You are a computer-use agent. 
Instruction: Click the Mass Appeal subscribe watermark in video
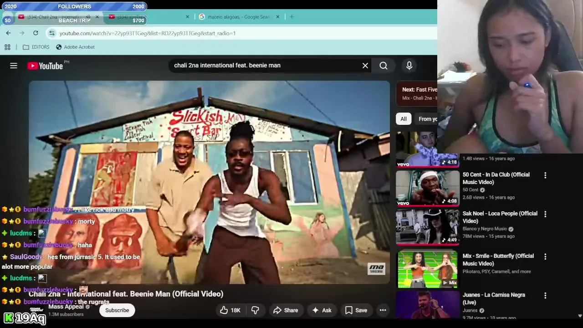pos(377,269)
